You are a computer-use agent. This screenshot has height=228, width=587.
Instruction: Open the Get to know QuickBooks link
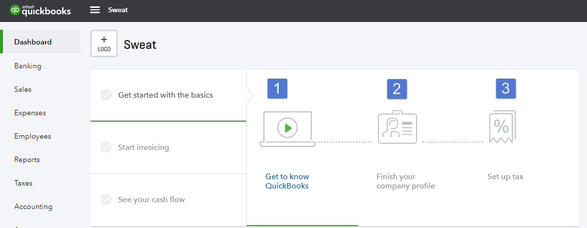pyautogui.click(x=287, y=181)
